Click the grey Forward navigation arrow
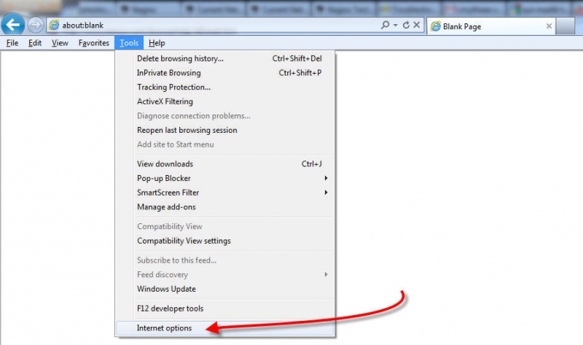The image size is (583, 345). (35, 26)
